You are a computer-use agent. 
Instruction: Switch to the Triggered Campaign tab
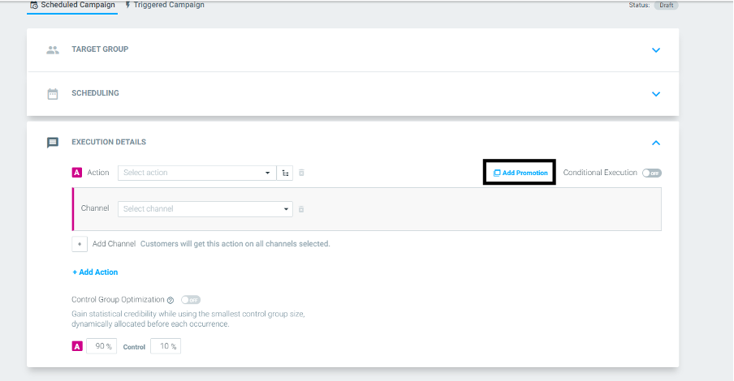164,5
